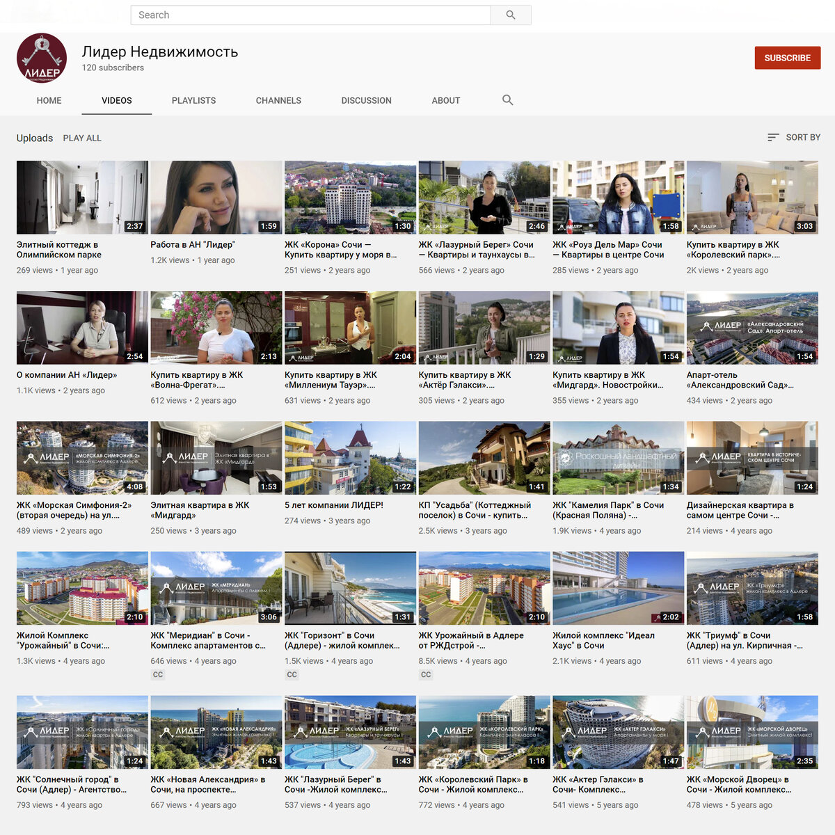
Task: Click "8.5K views • 4 years ago" text
Action: tap(463, 661)
